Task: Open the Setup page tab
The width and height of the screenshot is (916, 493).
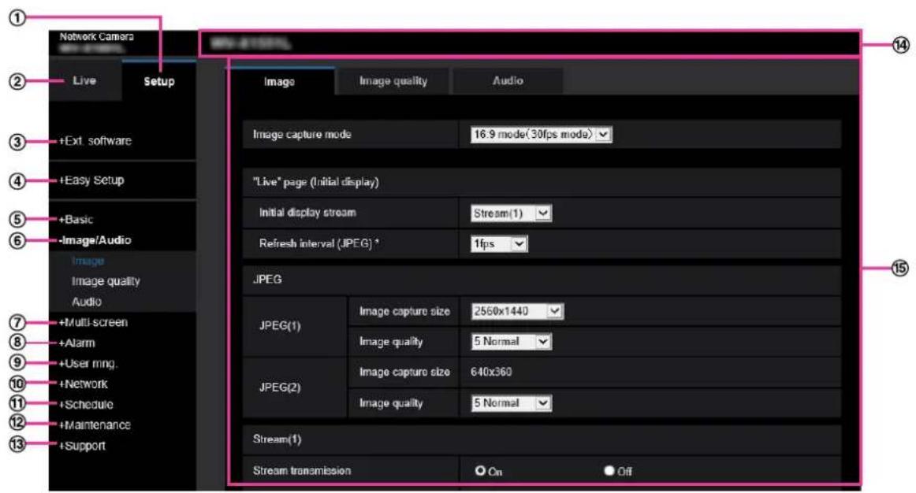Action: tap(159, 81)
